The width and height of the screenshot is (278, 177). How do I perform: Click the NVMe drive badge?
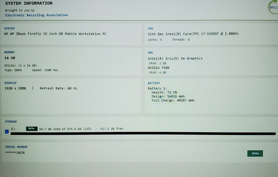click(x=32, y=128)
